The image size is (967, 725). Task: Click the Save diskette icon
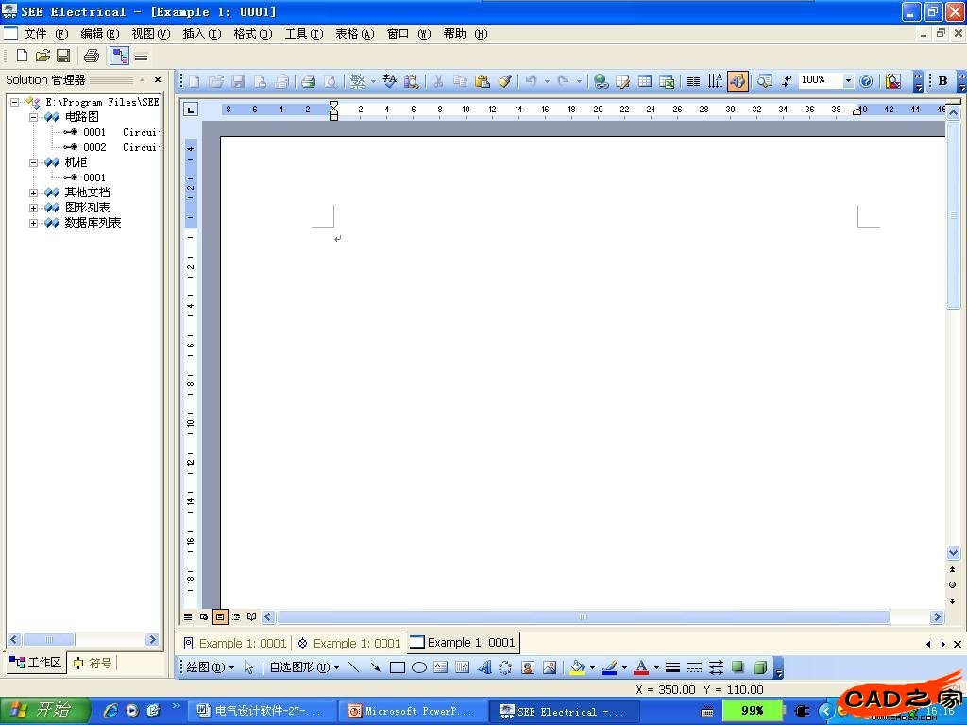(63, 57)
